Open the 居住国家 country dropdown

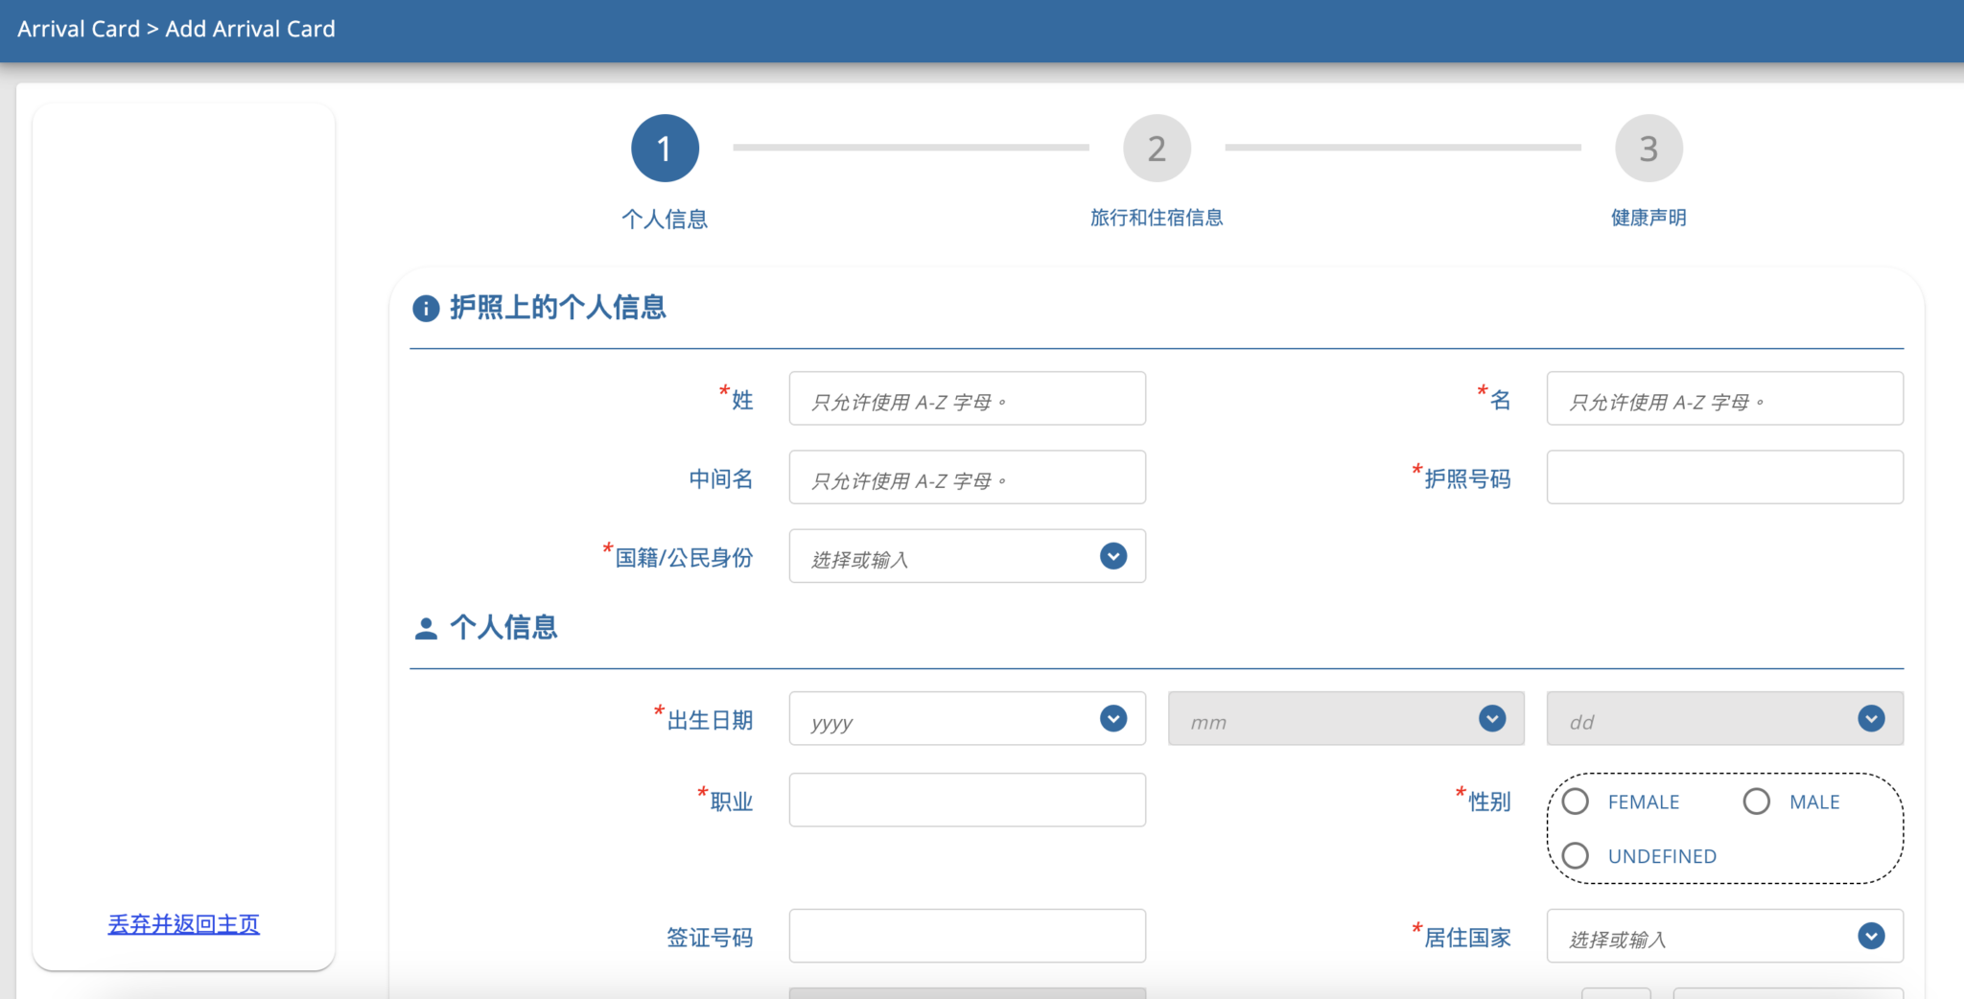coord(1723,937)
